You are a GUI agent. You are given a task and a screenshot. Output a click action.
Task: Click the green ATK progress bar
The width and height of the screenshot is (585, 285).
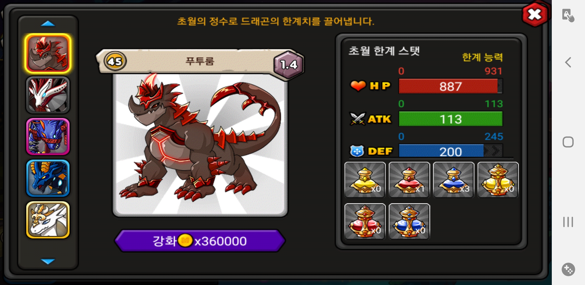451,119
